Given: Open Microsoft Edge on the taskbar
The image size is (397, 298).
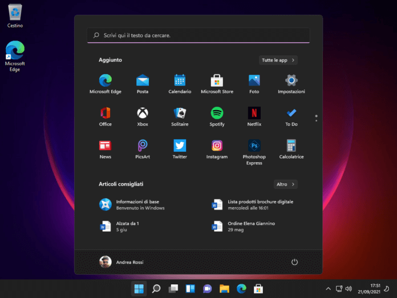Looking at the screenshot, I should [241, 289].
